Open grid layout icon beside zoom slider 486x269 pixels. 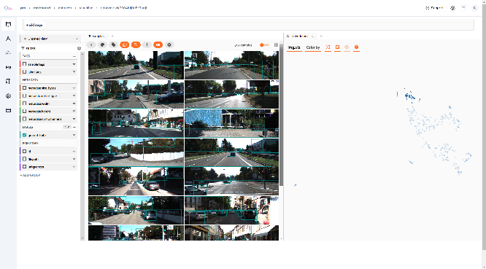tap(276, 45)
